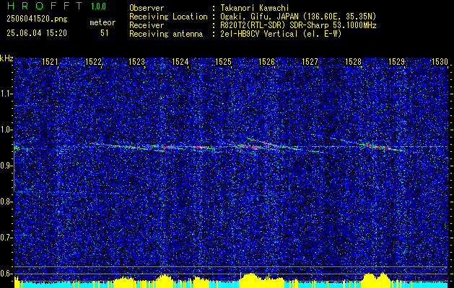Click the 1.1 kHz axis label

click(6, 94)
